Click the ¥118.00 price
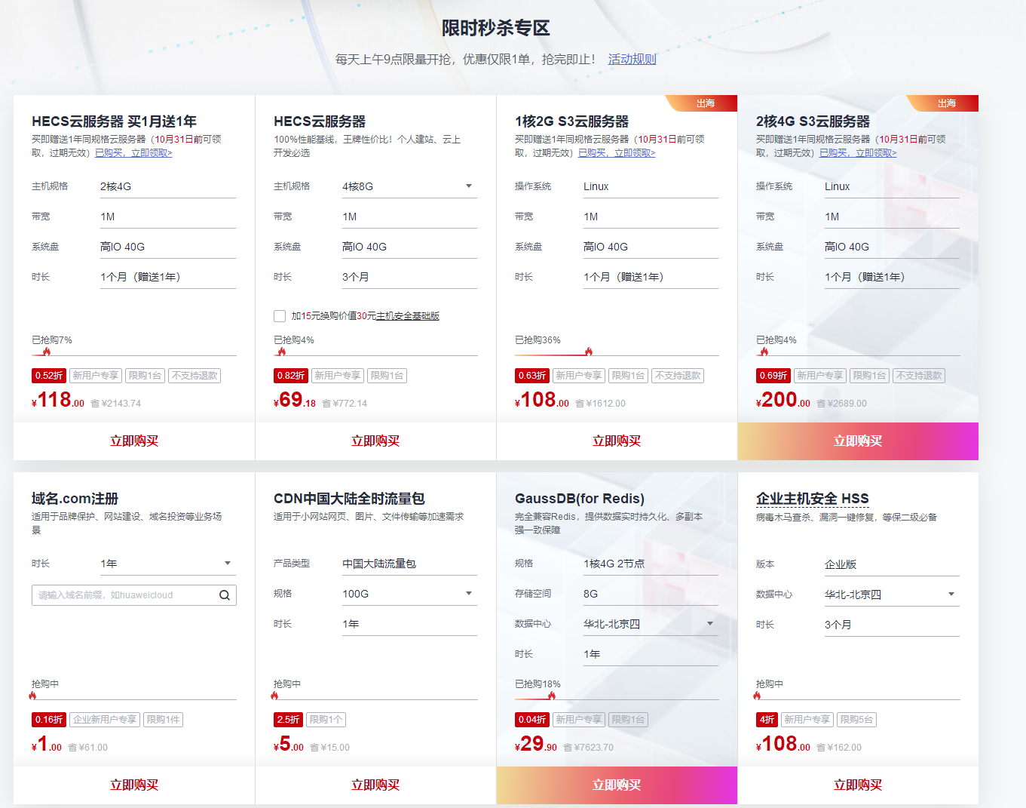The height and width of the screenshot is (808, 1026). pos(58,400)
